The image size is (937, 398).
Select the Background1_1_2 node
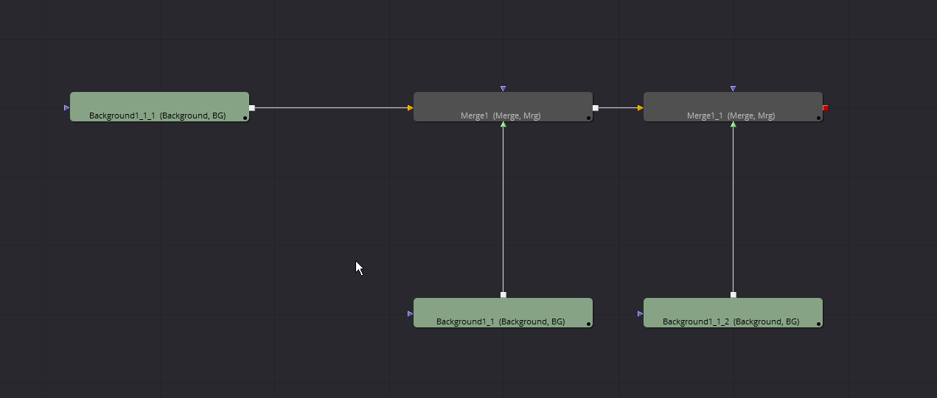[x=733, y=313]
